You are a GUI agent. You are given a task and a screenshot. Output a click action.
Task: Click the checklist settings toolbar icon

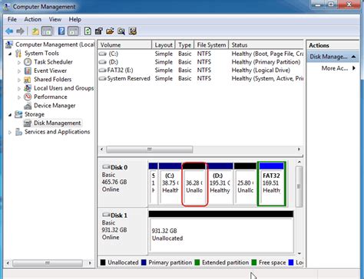click(132, 31)
